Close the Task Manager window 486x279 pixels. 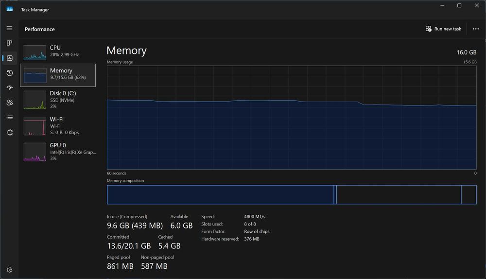[x=477, y=5]
